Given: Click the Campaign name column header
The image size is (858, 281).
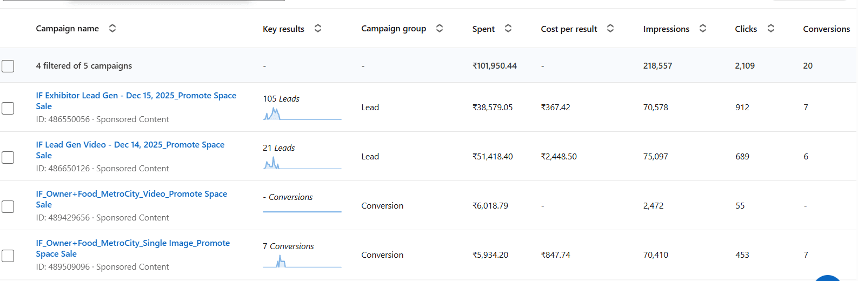Looking at the screenshot, I should tap(68, 29).
